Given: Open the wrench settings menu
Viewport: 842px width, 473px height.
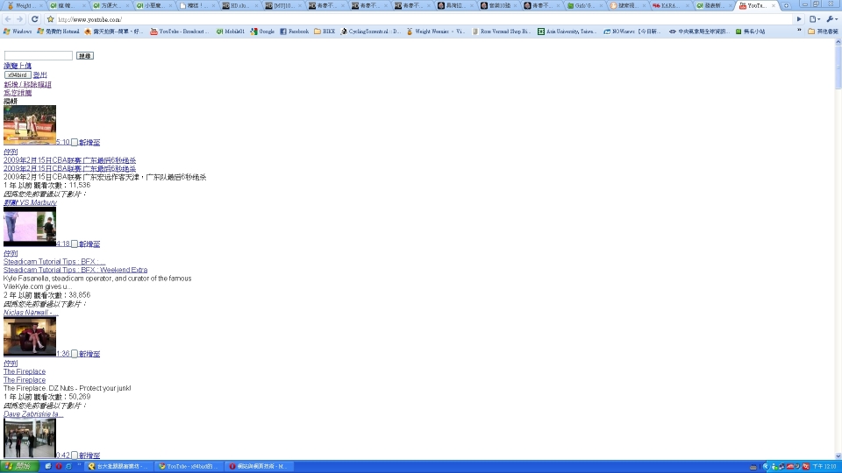Looking at the screenshot, I should 831,19.
